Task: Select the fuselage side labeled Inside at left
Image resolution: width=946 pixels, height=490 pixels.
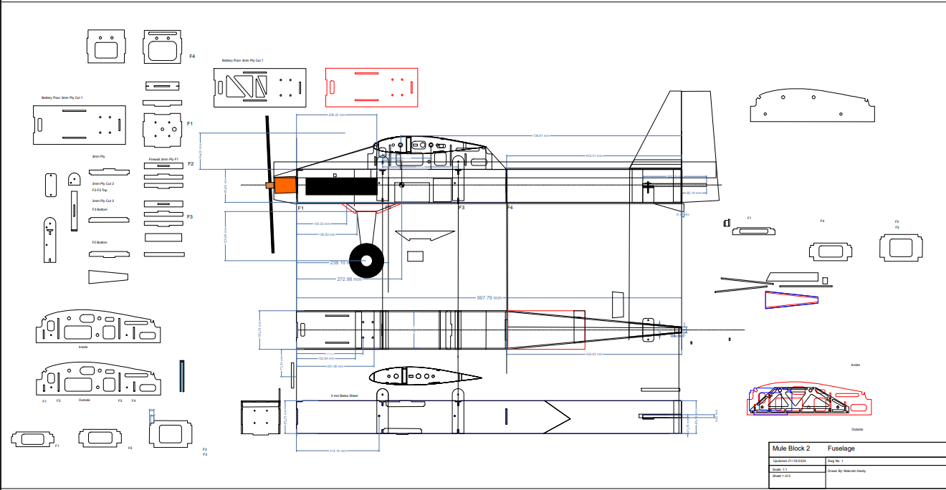Action: coord(94,328)
